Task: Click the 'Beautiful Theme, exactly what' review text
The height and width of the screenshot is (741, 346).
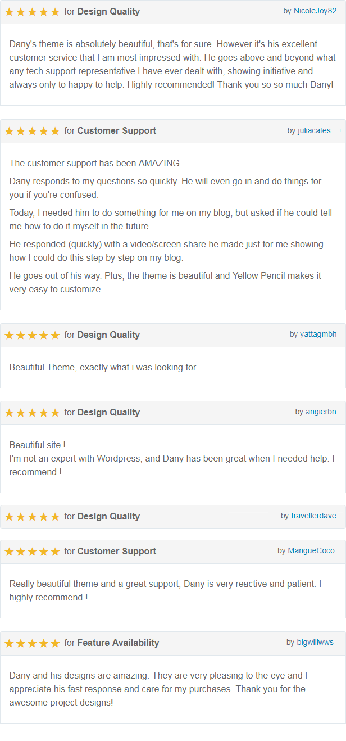Action: (x=103, y=367)
